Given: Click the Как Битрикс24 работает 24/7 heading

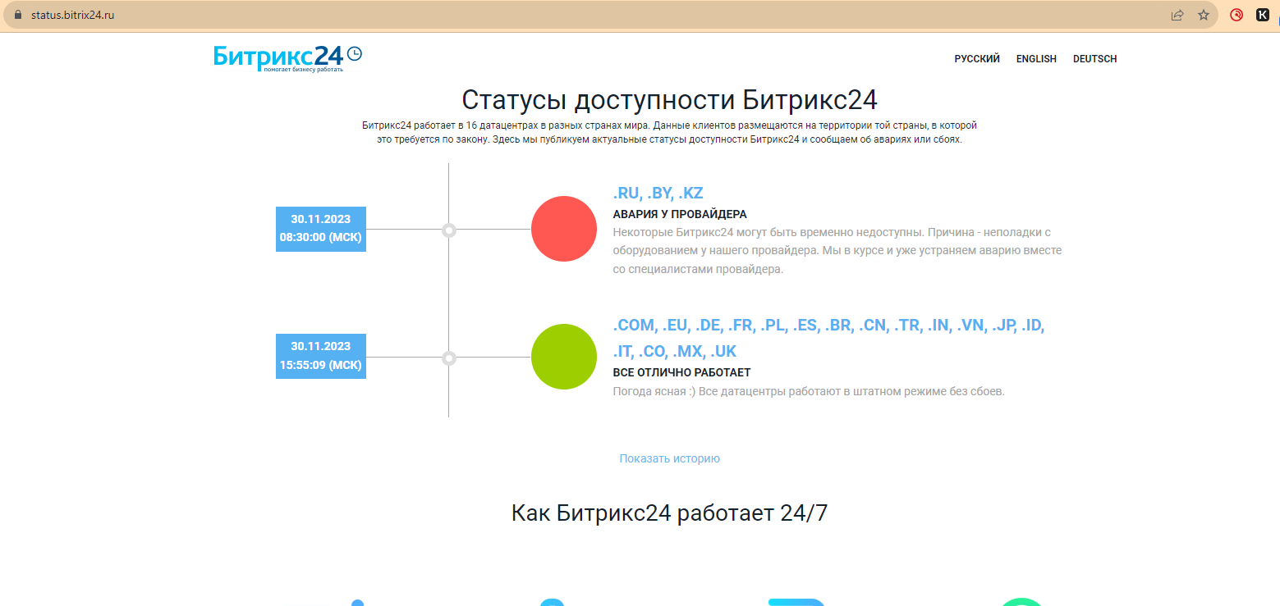Looking at the screenshot, I should (669, 513).
